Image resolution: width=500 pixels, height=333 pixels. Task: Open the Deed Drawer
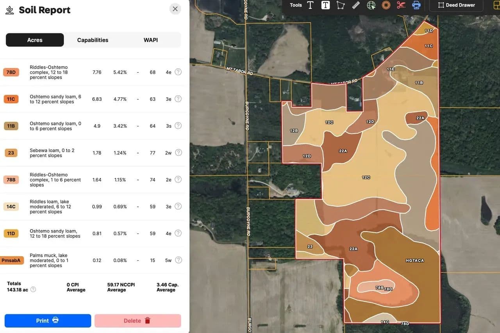pos(456,5)
